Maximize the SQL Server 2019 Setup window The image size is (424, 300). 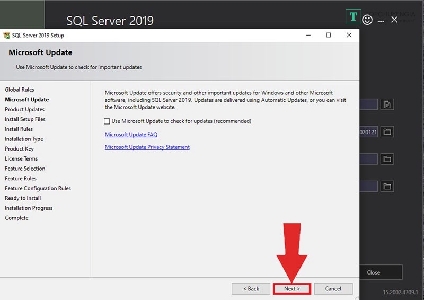click(329, 36)
